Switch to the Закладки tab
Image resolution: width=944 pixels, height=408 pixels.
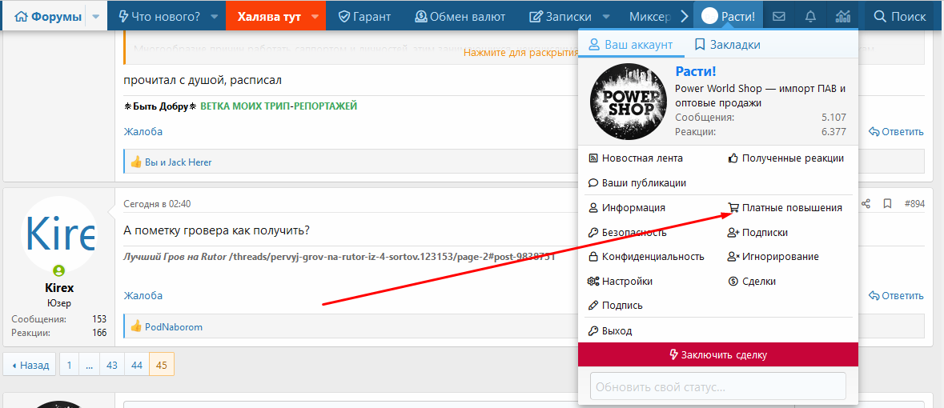click(x=727, y=45)
